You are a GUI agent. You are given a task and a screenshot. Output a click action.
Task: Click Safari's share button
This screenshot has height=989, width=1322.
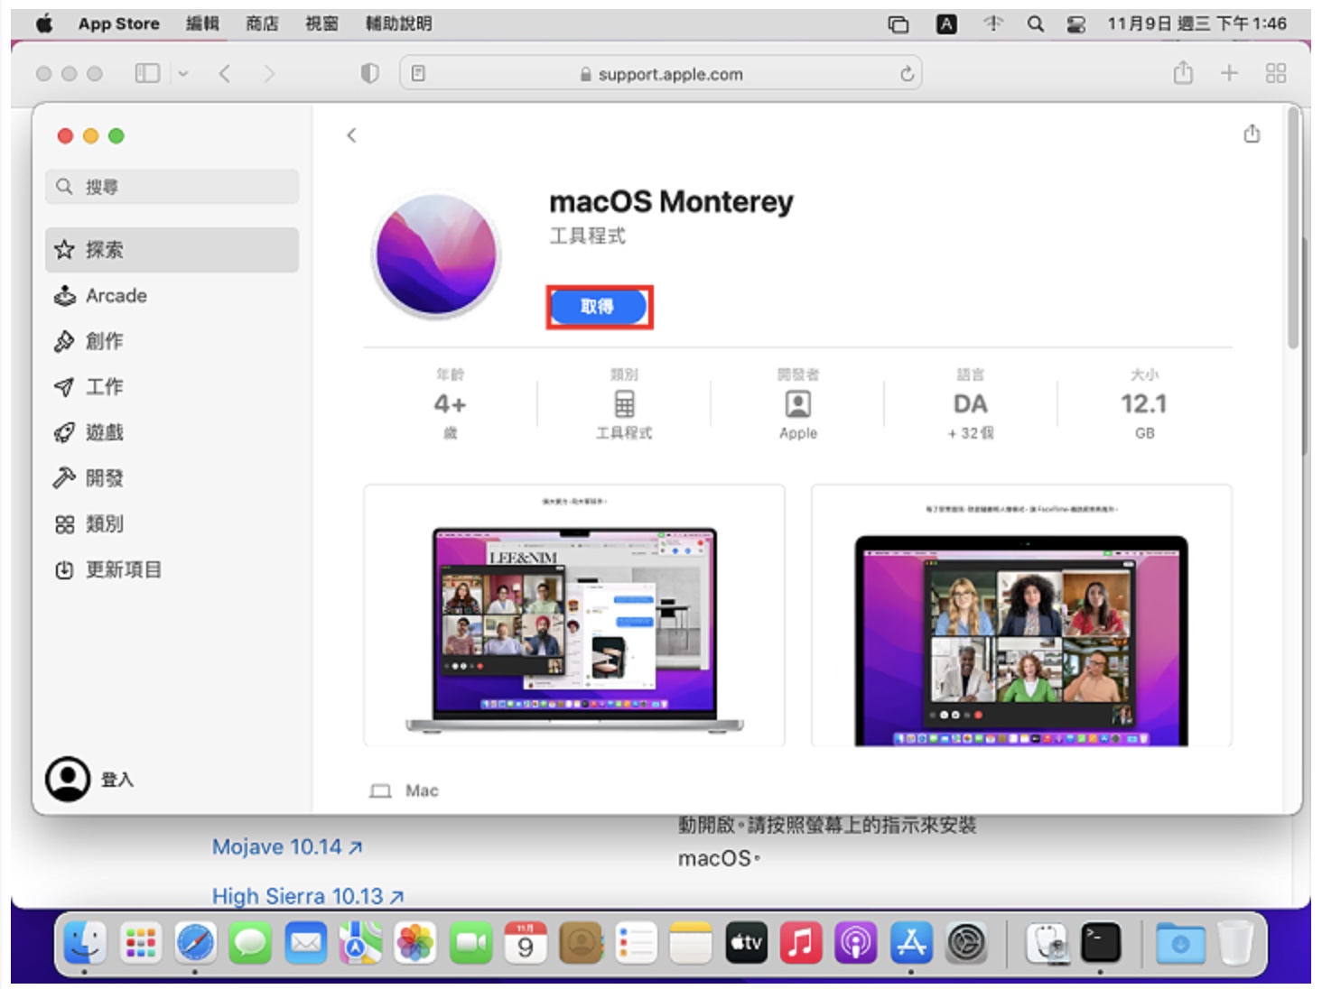[1183, 73]
